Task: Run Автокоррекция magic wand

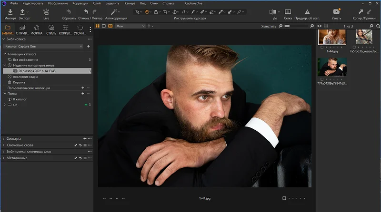Action: pos(114,11)
